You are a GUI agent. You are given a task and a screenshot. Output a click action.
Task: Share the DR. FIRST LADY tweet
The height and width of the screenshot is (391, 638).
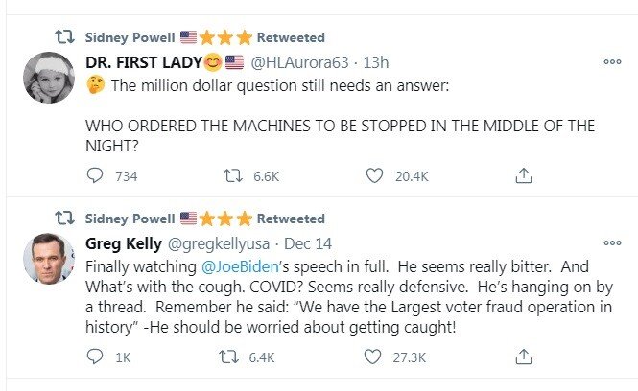point(523,176)
